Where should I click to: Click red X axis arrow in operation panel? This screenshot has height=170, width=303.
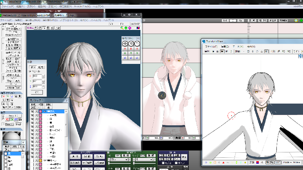[125, 48]
